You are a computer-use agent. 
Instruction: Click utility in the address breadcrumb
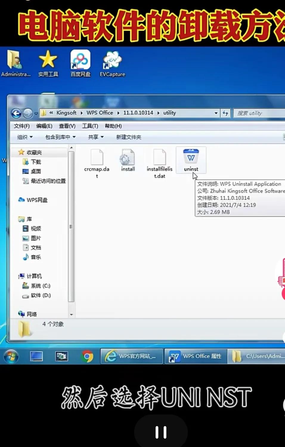pos(169,113)
